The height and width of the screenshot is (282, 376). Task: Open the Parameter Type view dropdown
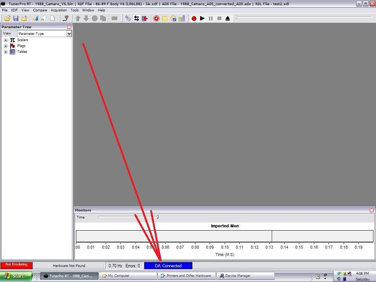[x=69, y=33]
